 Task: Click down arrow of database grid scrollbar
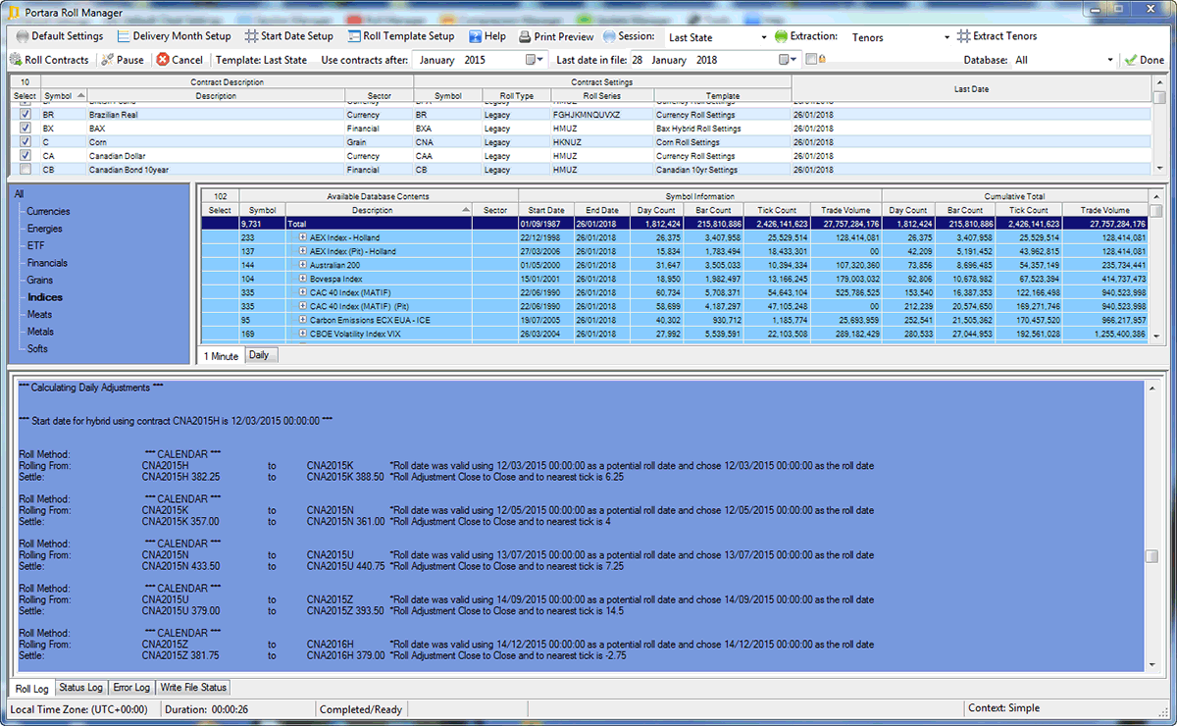[x=1156, y=337]
